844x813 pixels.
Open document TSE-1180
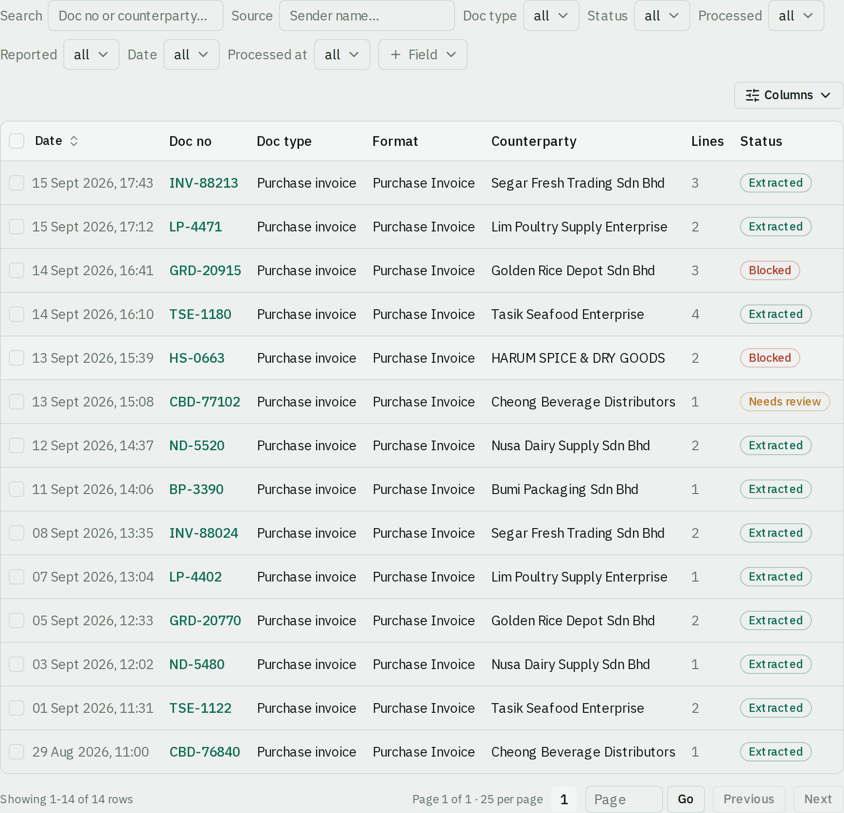pos(200,314)
